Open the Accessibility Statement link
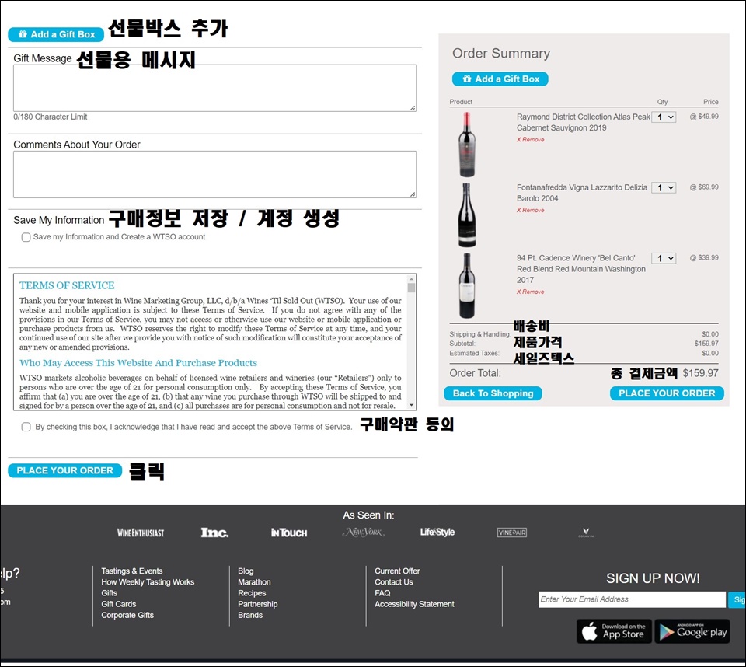746x667 pixels. tap(414, 604)
